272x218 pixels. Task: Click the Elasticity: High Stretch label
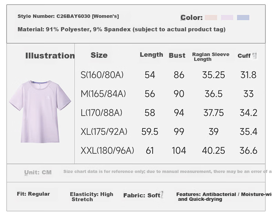click(x=92, y=197)
